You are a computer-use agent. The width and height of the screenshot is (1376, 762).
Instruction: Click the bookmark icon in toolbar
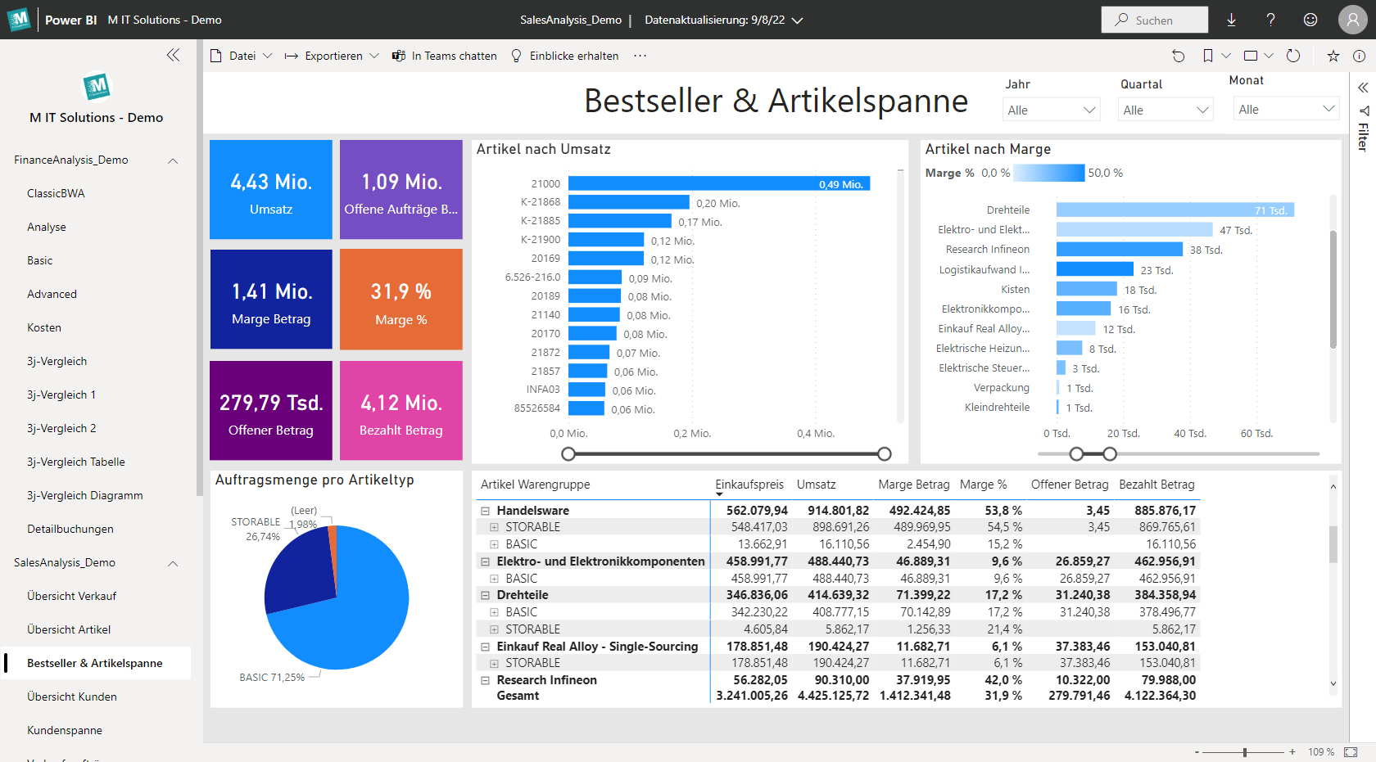click(1208, 56)
